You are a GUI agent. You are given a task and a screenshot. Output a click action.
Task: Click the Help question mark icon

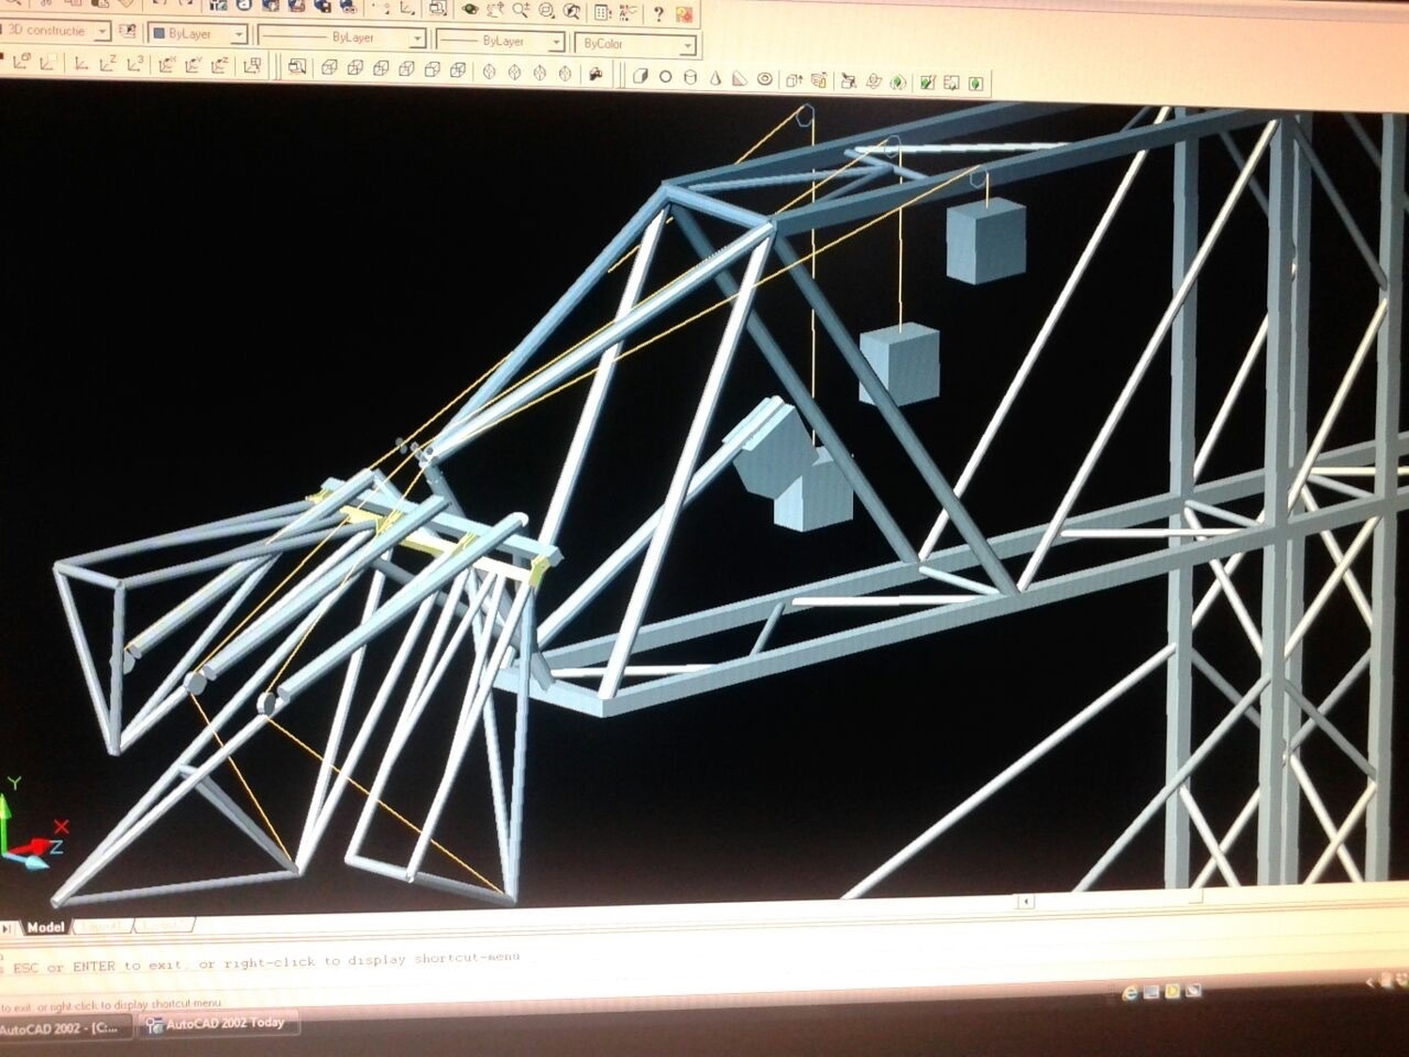(x=658, y=14)
